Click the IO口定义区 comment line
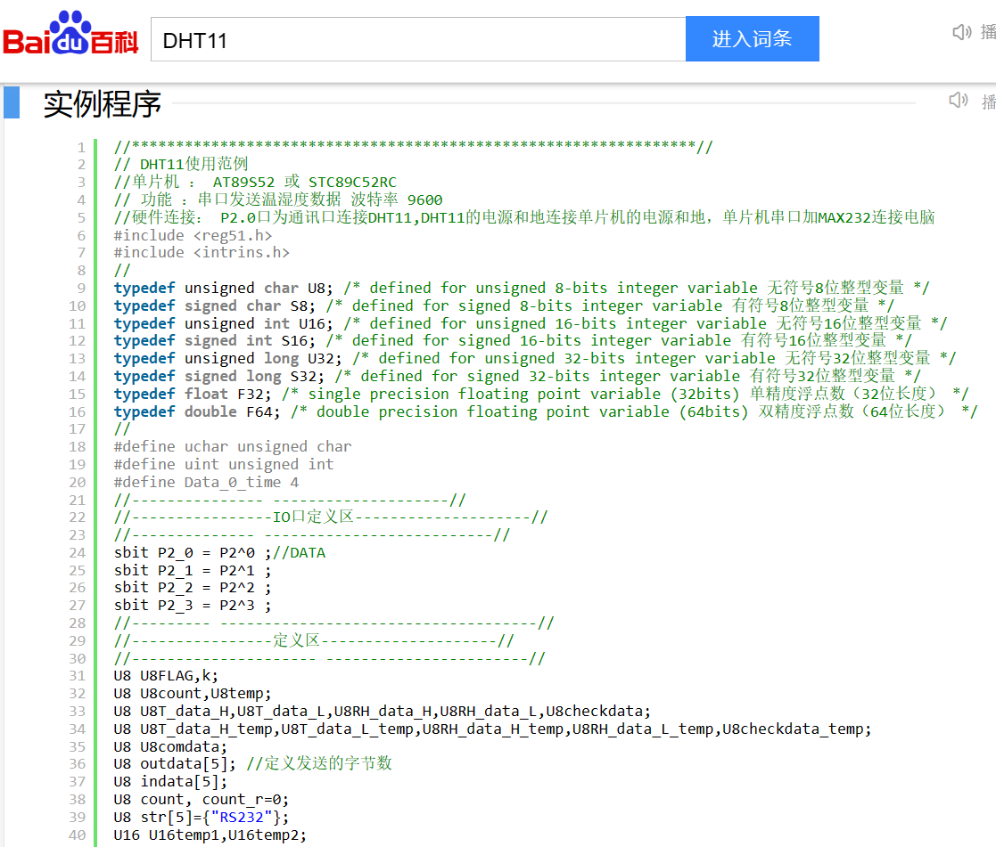996x847 pixels. pyautogui.click(x=331, y=517)
